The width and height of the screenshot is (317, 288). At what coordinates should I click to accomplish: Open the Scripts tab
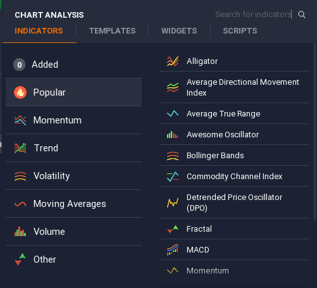pyautogui.click(x=240, y=31)
